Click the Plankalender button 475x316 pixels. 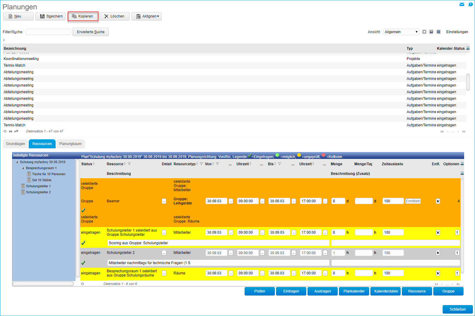point(354,291)
